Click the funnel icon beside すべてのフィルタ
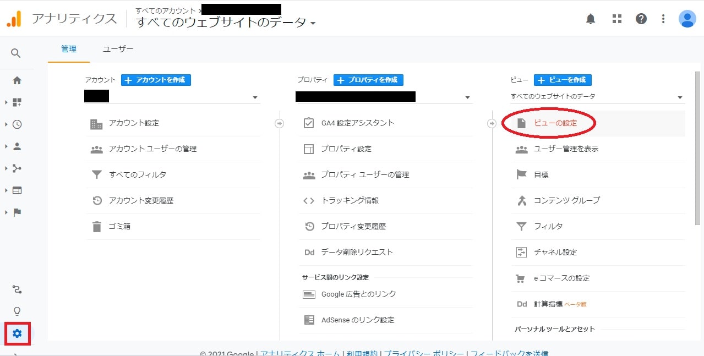Image resolution: width=704 pixels, height=356 pixels. (97, 175)
